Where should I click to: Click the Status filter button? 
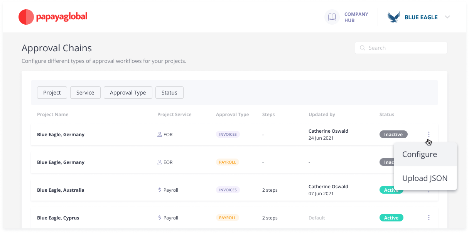pos(169,93)
